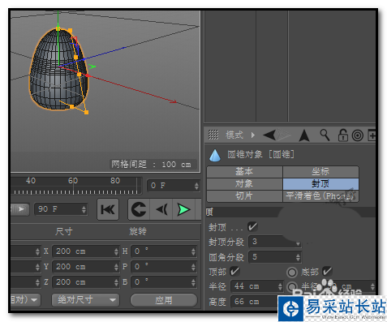Click the circular target icon in attribute manager
The width and height of the screenshot is (387, 322).
point(357,135)
